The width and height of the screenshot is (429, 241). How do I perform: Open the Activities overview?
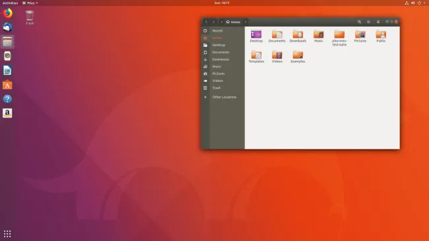point(10,3)
